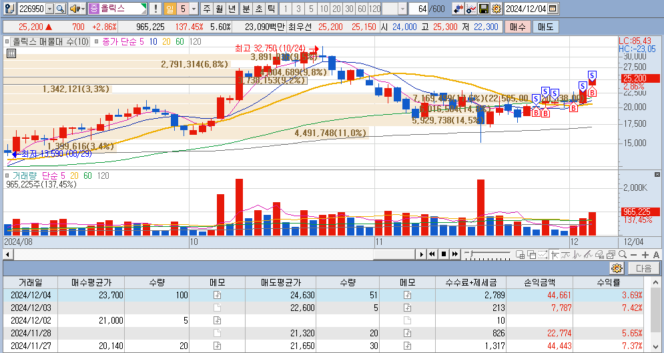Select the 주 weekly chart period
Screen dimensions: 664x353
206,9
